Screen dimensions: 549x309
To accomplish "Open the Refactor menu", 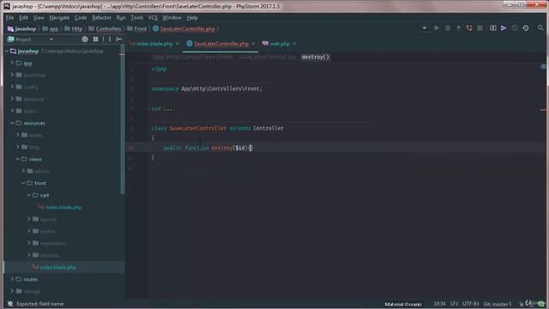I will coord(101,17).
